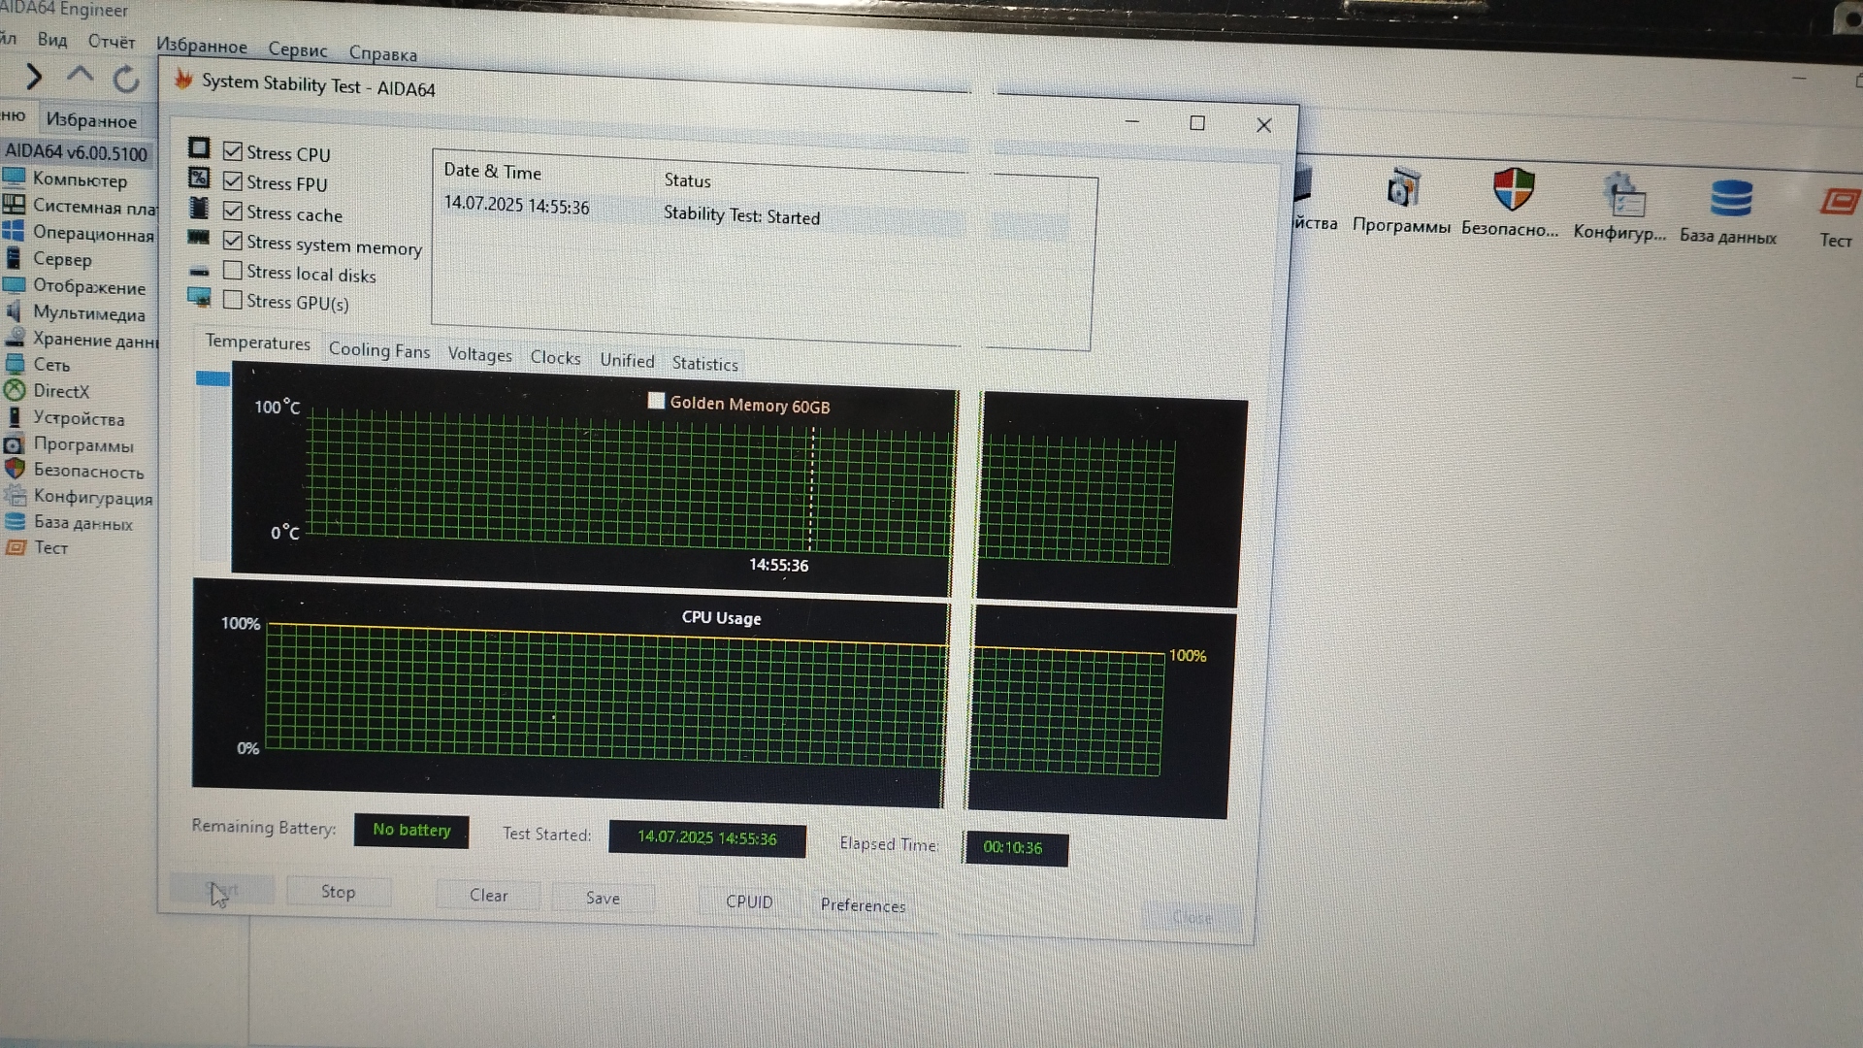1863x1048 pixels.
Task: Switch to the Cooling Fans tab
Action: pyautogui.click(x=378, y=350)
